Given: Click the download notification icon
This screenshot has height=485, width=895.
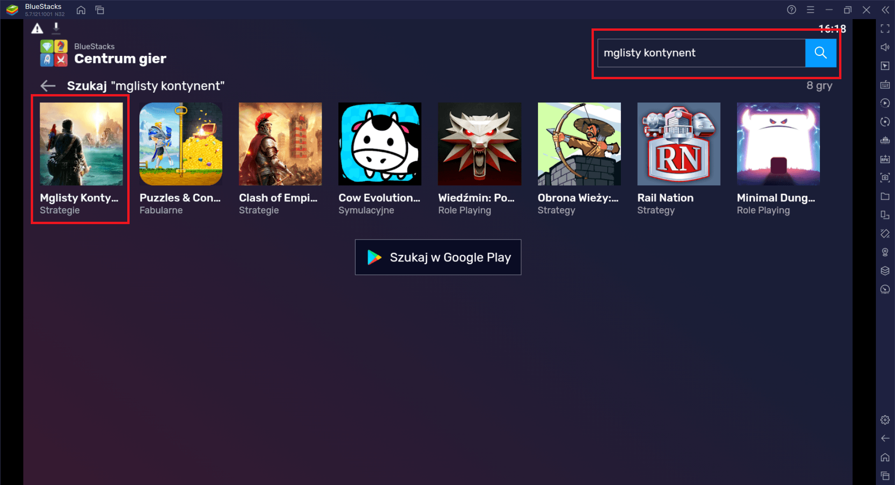Looking at the screenshot, I should coord(56,28).
